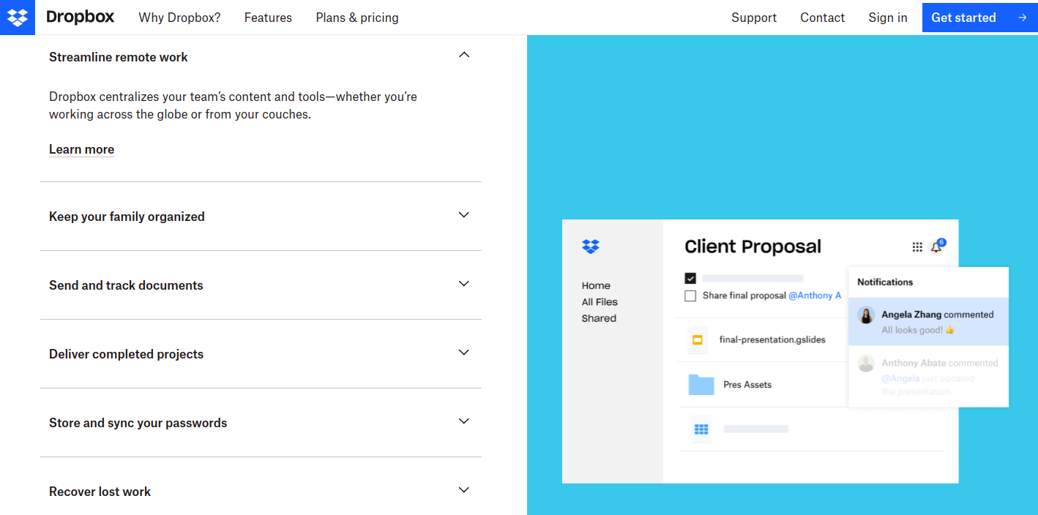Image resolution: width=1038 pixels, height=515 pixels.
Task: Click Angela Zhang's avatar in Notifications
Action: [x=866, y=315]
